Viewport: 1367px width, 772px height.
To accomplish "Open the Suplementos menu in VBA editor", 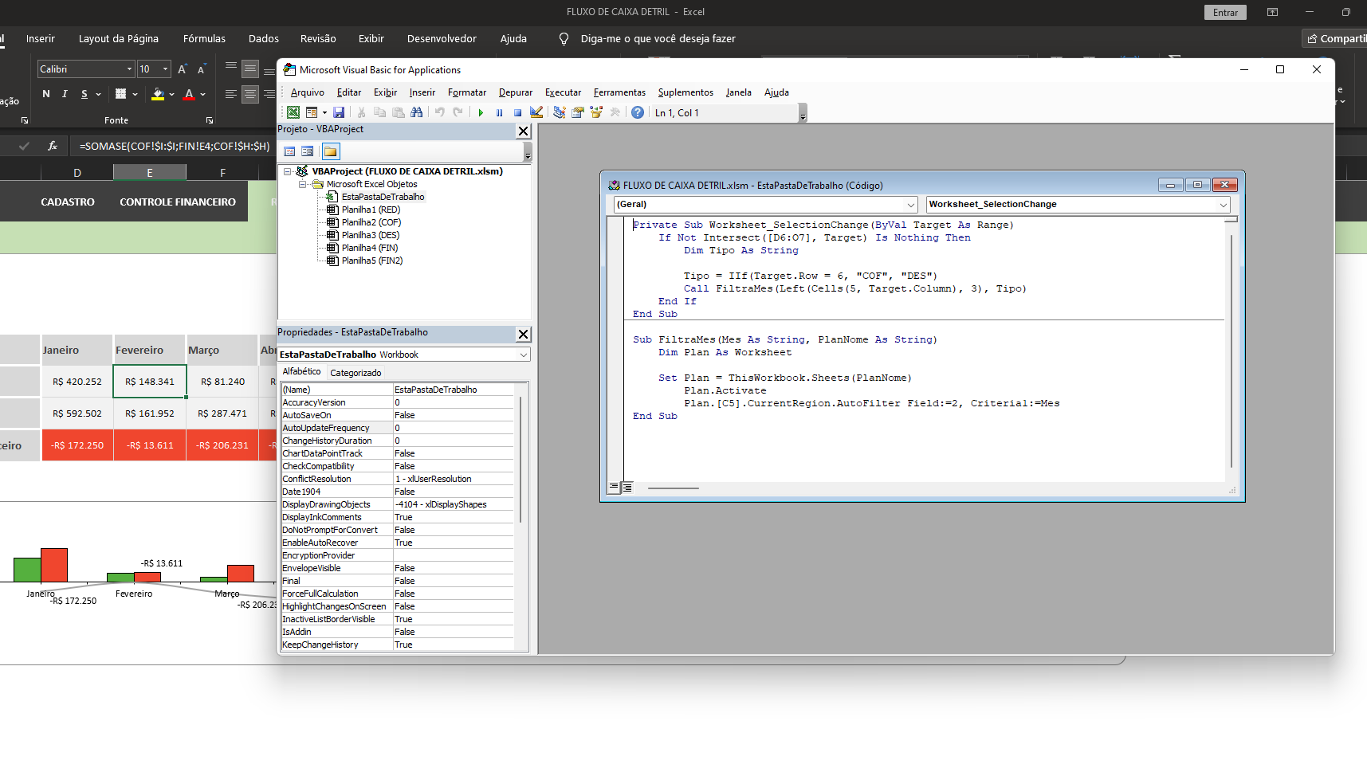I will coord(685,92).
